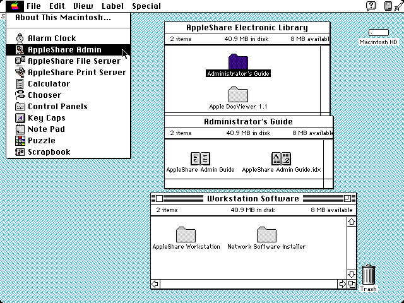Choose Alarm Clock label in Apple menu

pos(52,39)
